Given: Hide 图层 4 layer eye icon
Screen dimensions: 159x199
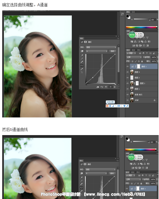Looking at the screenshot, I should point(127,72).
